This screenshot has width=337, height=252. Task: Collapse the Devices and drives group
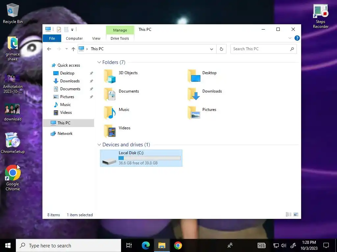[99, 145]
